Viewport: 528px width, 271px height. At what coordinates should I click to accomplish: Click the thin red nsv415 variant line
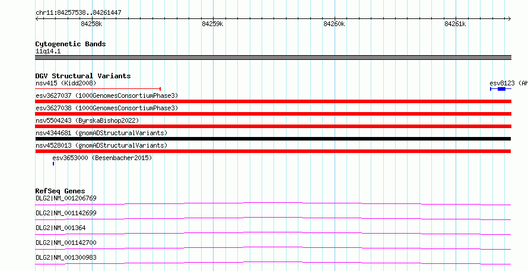(98, 89)
